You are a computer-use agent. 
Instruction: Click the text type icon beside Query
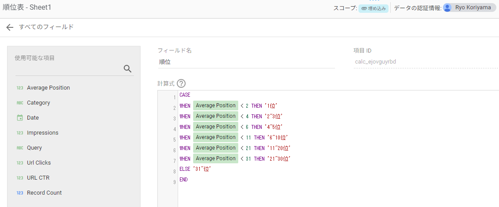pos(19,148)
